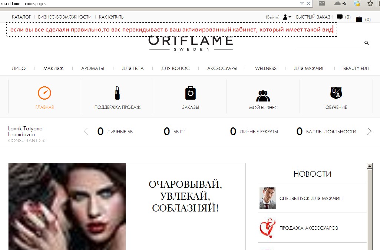Click the Oriflame Sweden logo
Screen dimensions: 380x250
pos(191,43)
